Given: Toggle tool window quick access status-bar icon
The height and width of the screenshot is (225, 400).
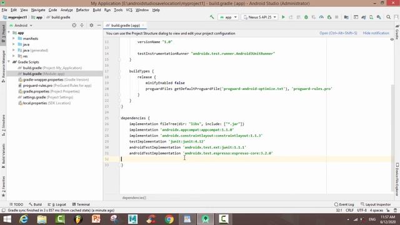Looking at the screenshot, I should click(x=3, y=211).
